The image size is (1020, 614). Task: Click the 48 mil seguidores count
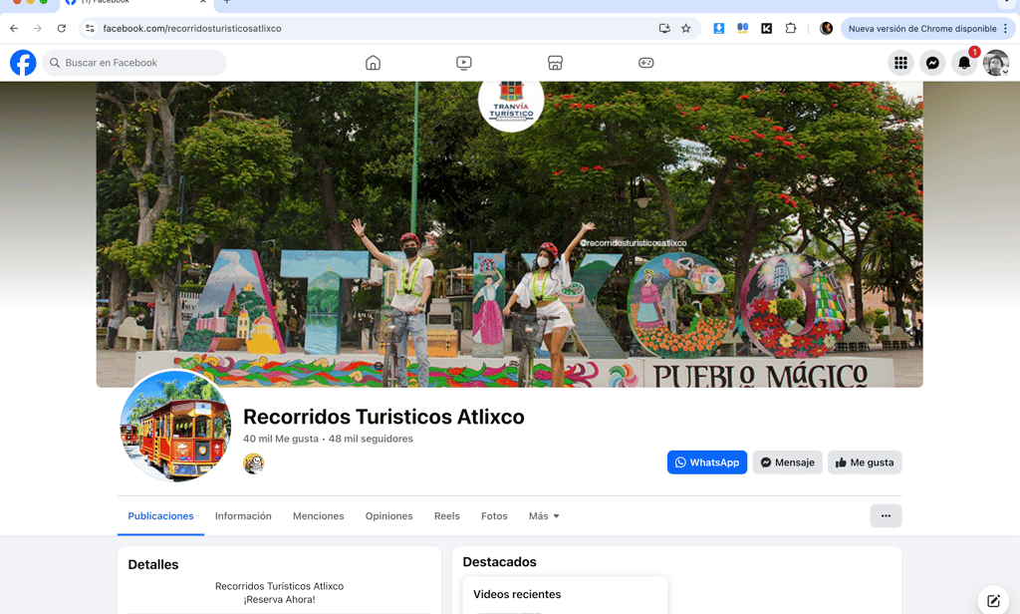pos(371,439)
